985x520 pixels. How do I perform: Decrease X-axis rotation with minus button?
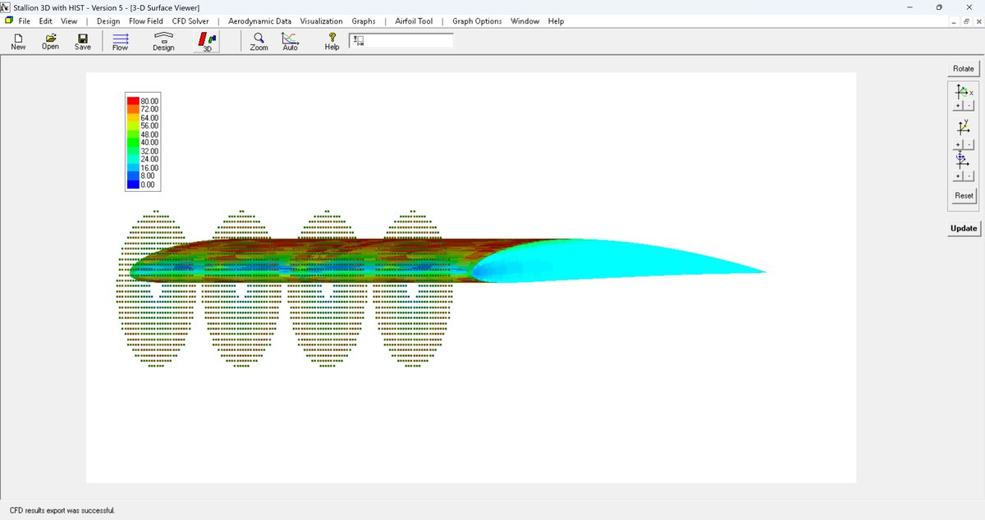coord(969,106)
